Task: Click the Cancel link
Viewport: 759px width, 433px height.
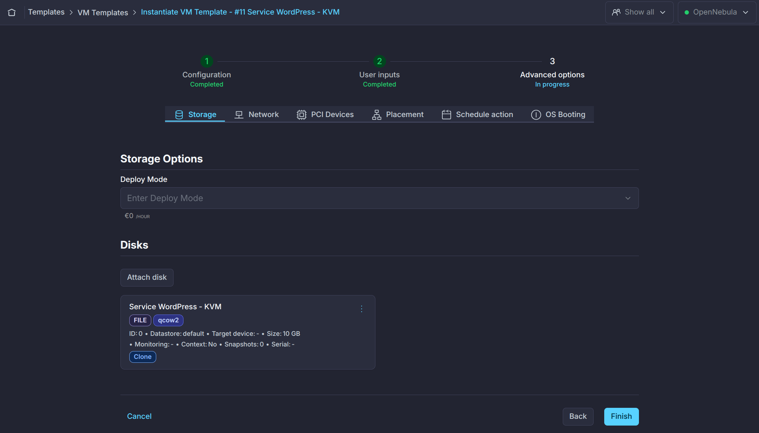Action: 139,416
